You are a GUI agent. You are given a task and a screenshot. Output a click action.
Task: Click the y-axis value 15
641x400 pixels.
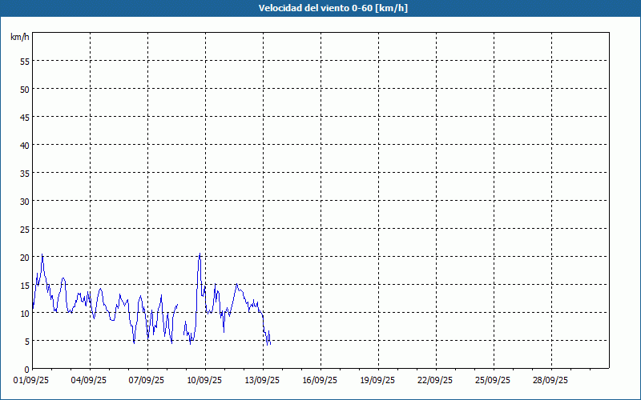tap(25, 286)
